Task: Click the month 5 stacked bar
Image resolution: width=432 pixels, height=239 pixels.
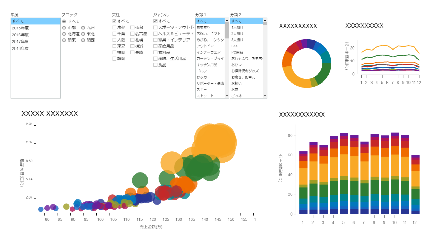Action: [x=344, y=173]
